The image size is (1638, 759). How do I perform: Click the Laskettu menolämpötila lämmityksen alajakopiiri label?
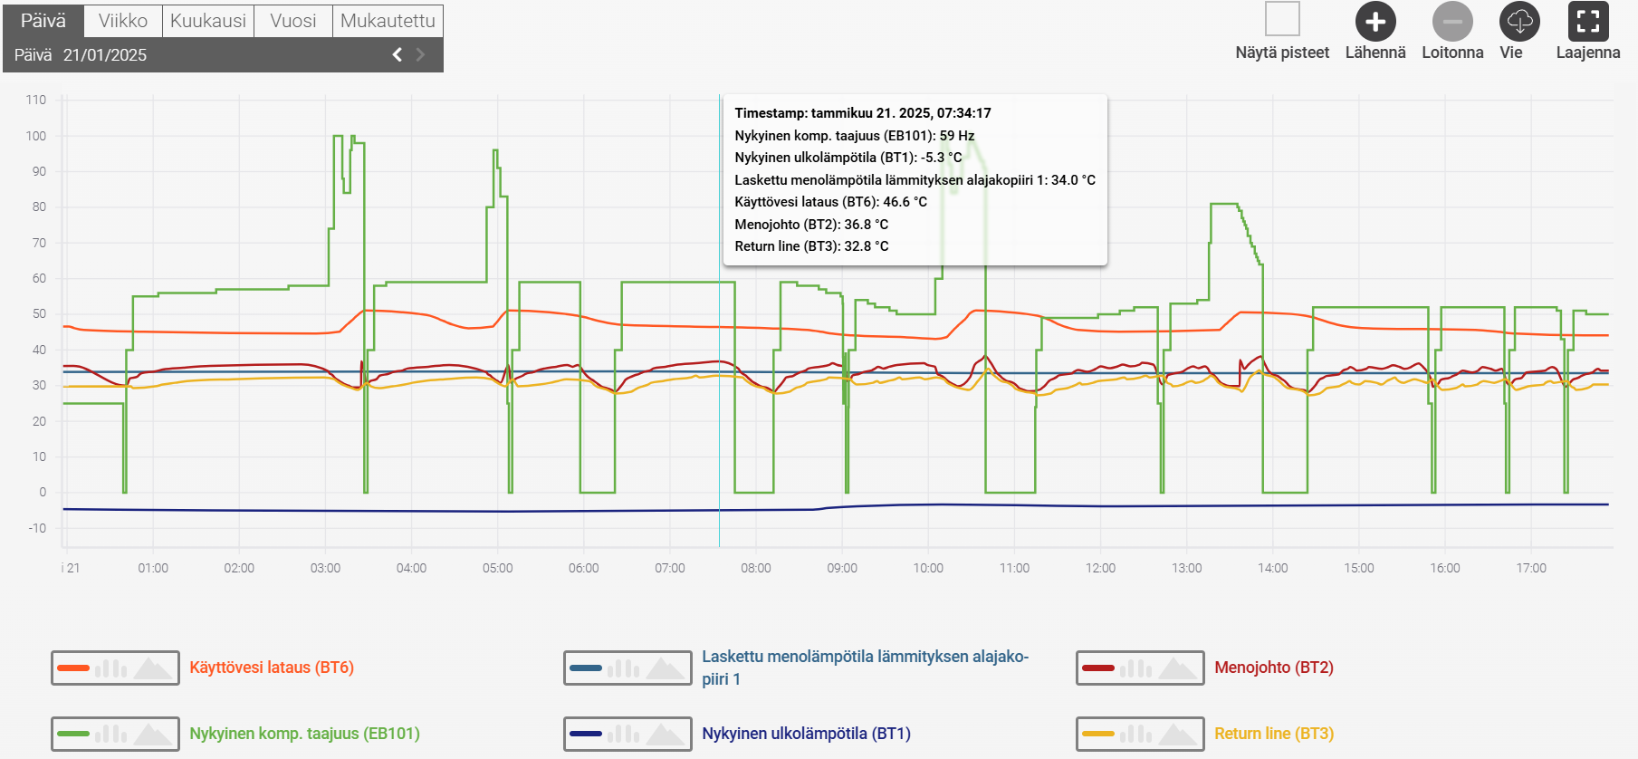(865, 668)
